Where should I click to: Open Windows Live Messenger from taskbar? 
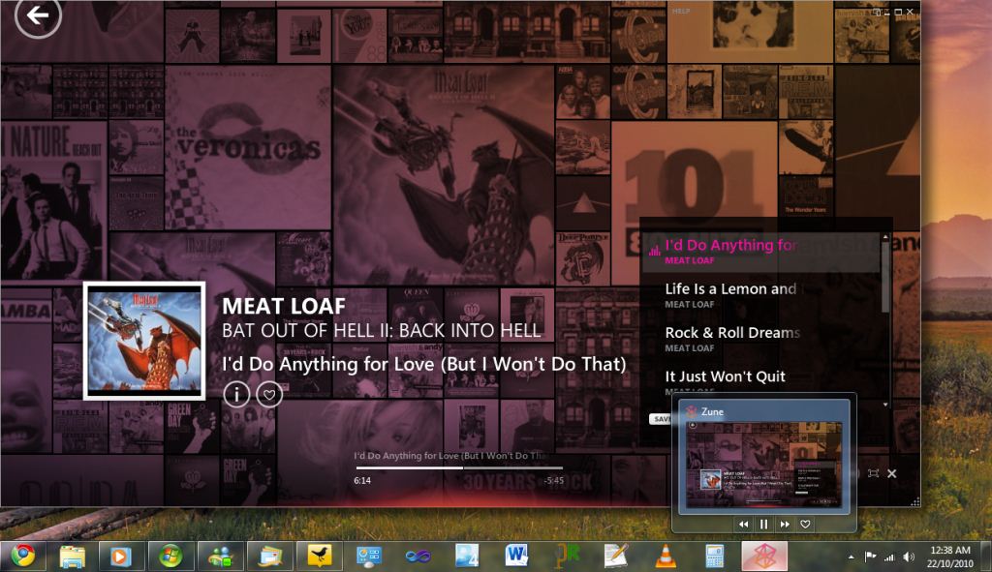pyautogui.click(x=220, y=557)
